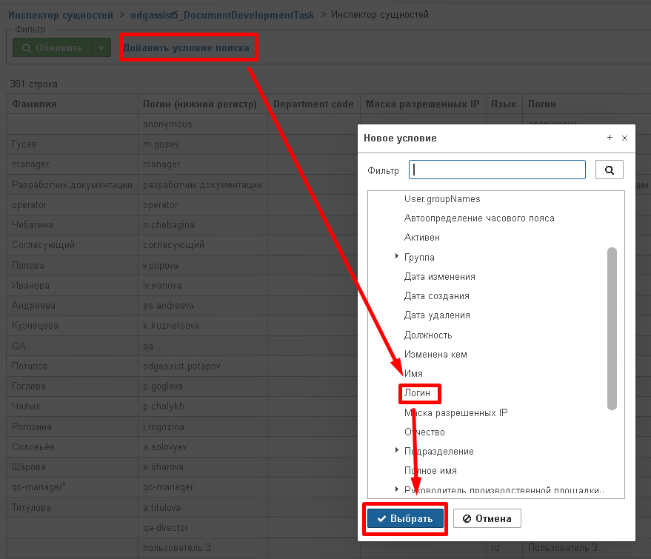Screen dimensions: 651x559
Task: Click the Язык column header
Action: (504, 104)
